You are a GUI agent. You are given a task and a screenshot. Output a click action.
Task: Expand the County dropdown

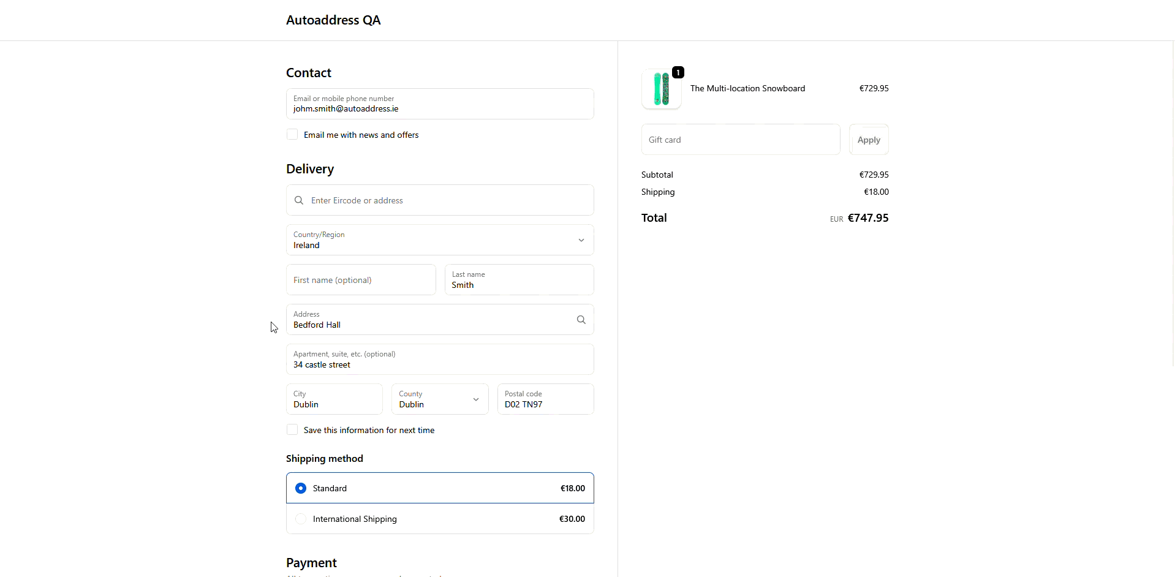439,399
